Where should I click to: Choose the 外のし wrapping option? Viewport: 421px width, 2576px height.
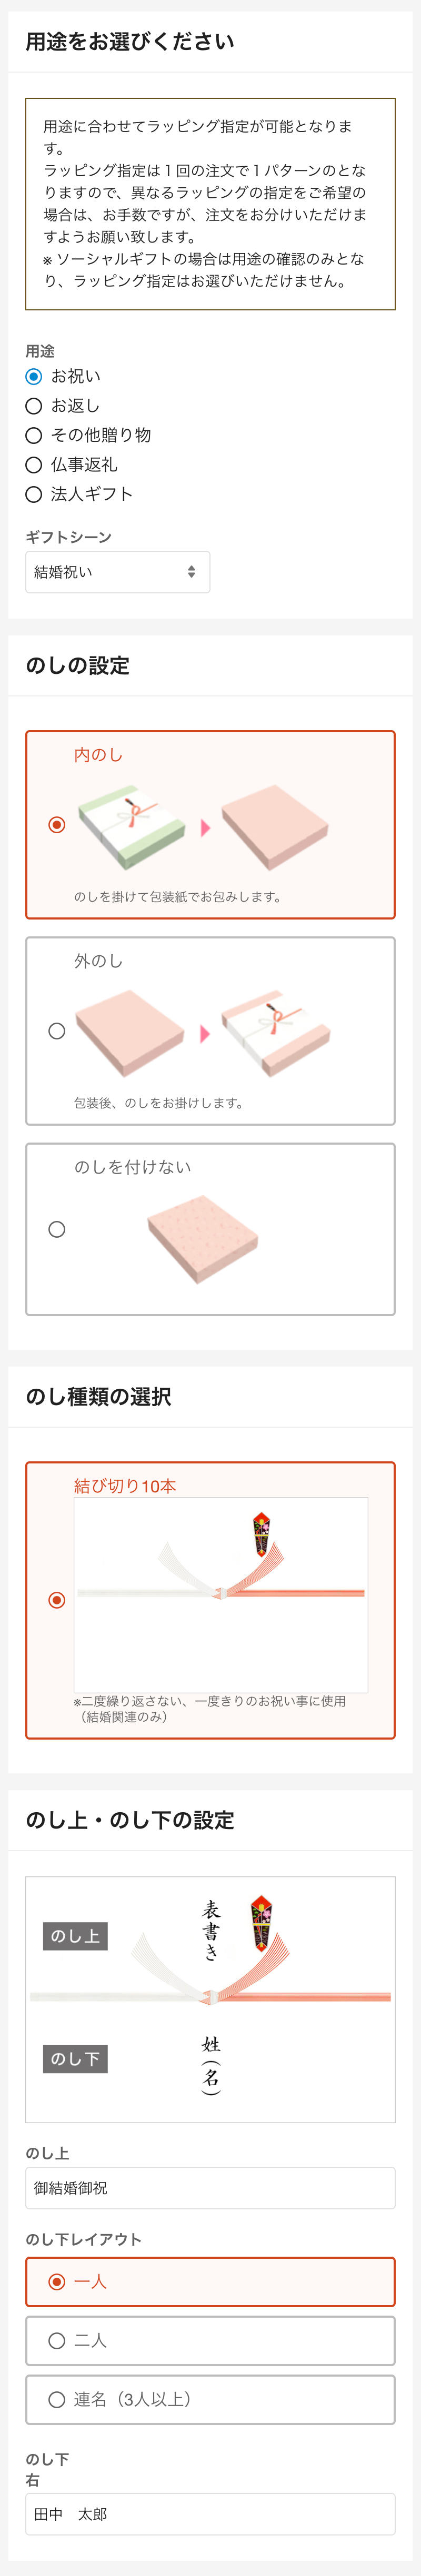(57, 1031)
